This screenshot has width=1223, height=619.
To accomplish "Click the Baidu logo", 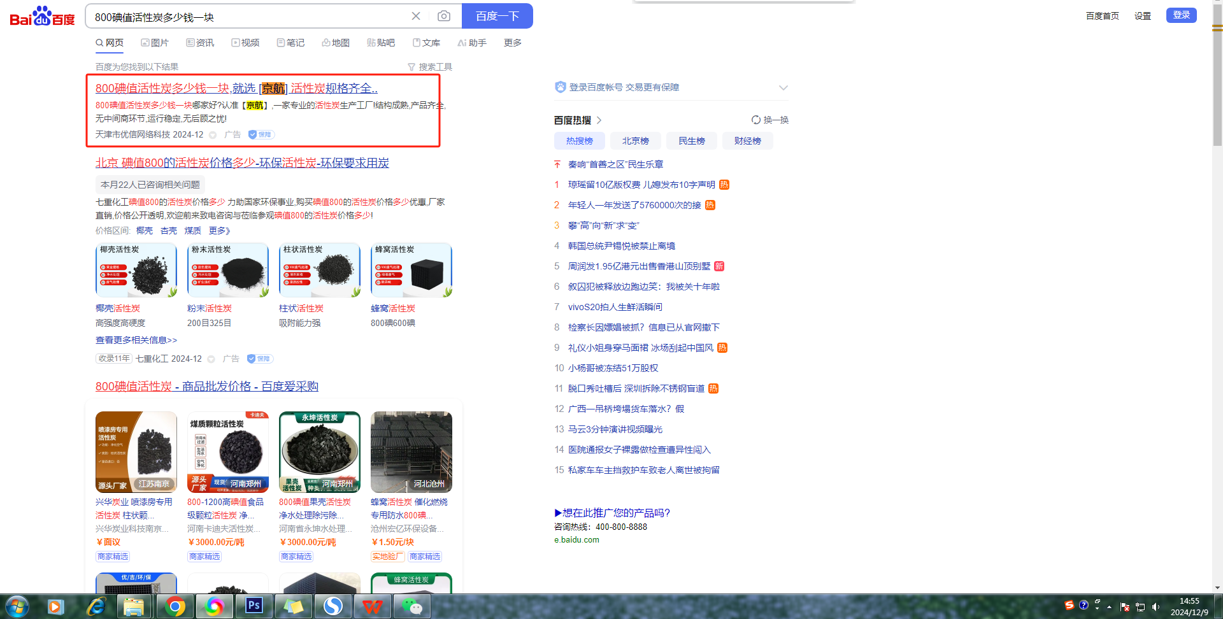I will click(42, 17).
